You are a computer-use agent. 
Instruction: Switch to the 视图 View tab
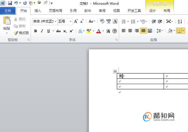pos(116,11)
